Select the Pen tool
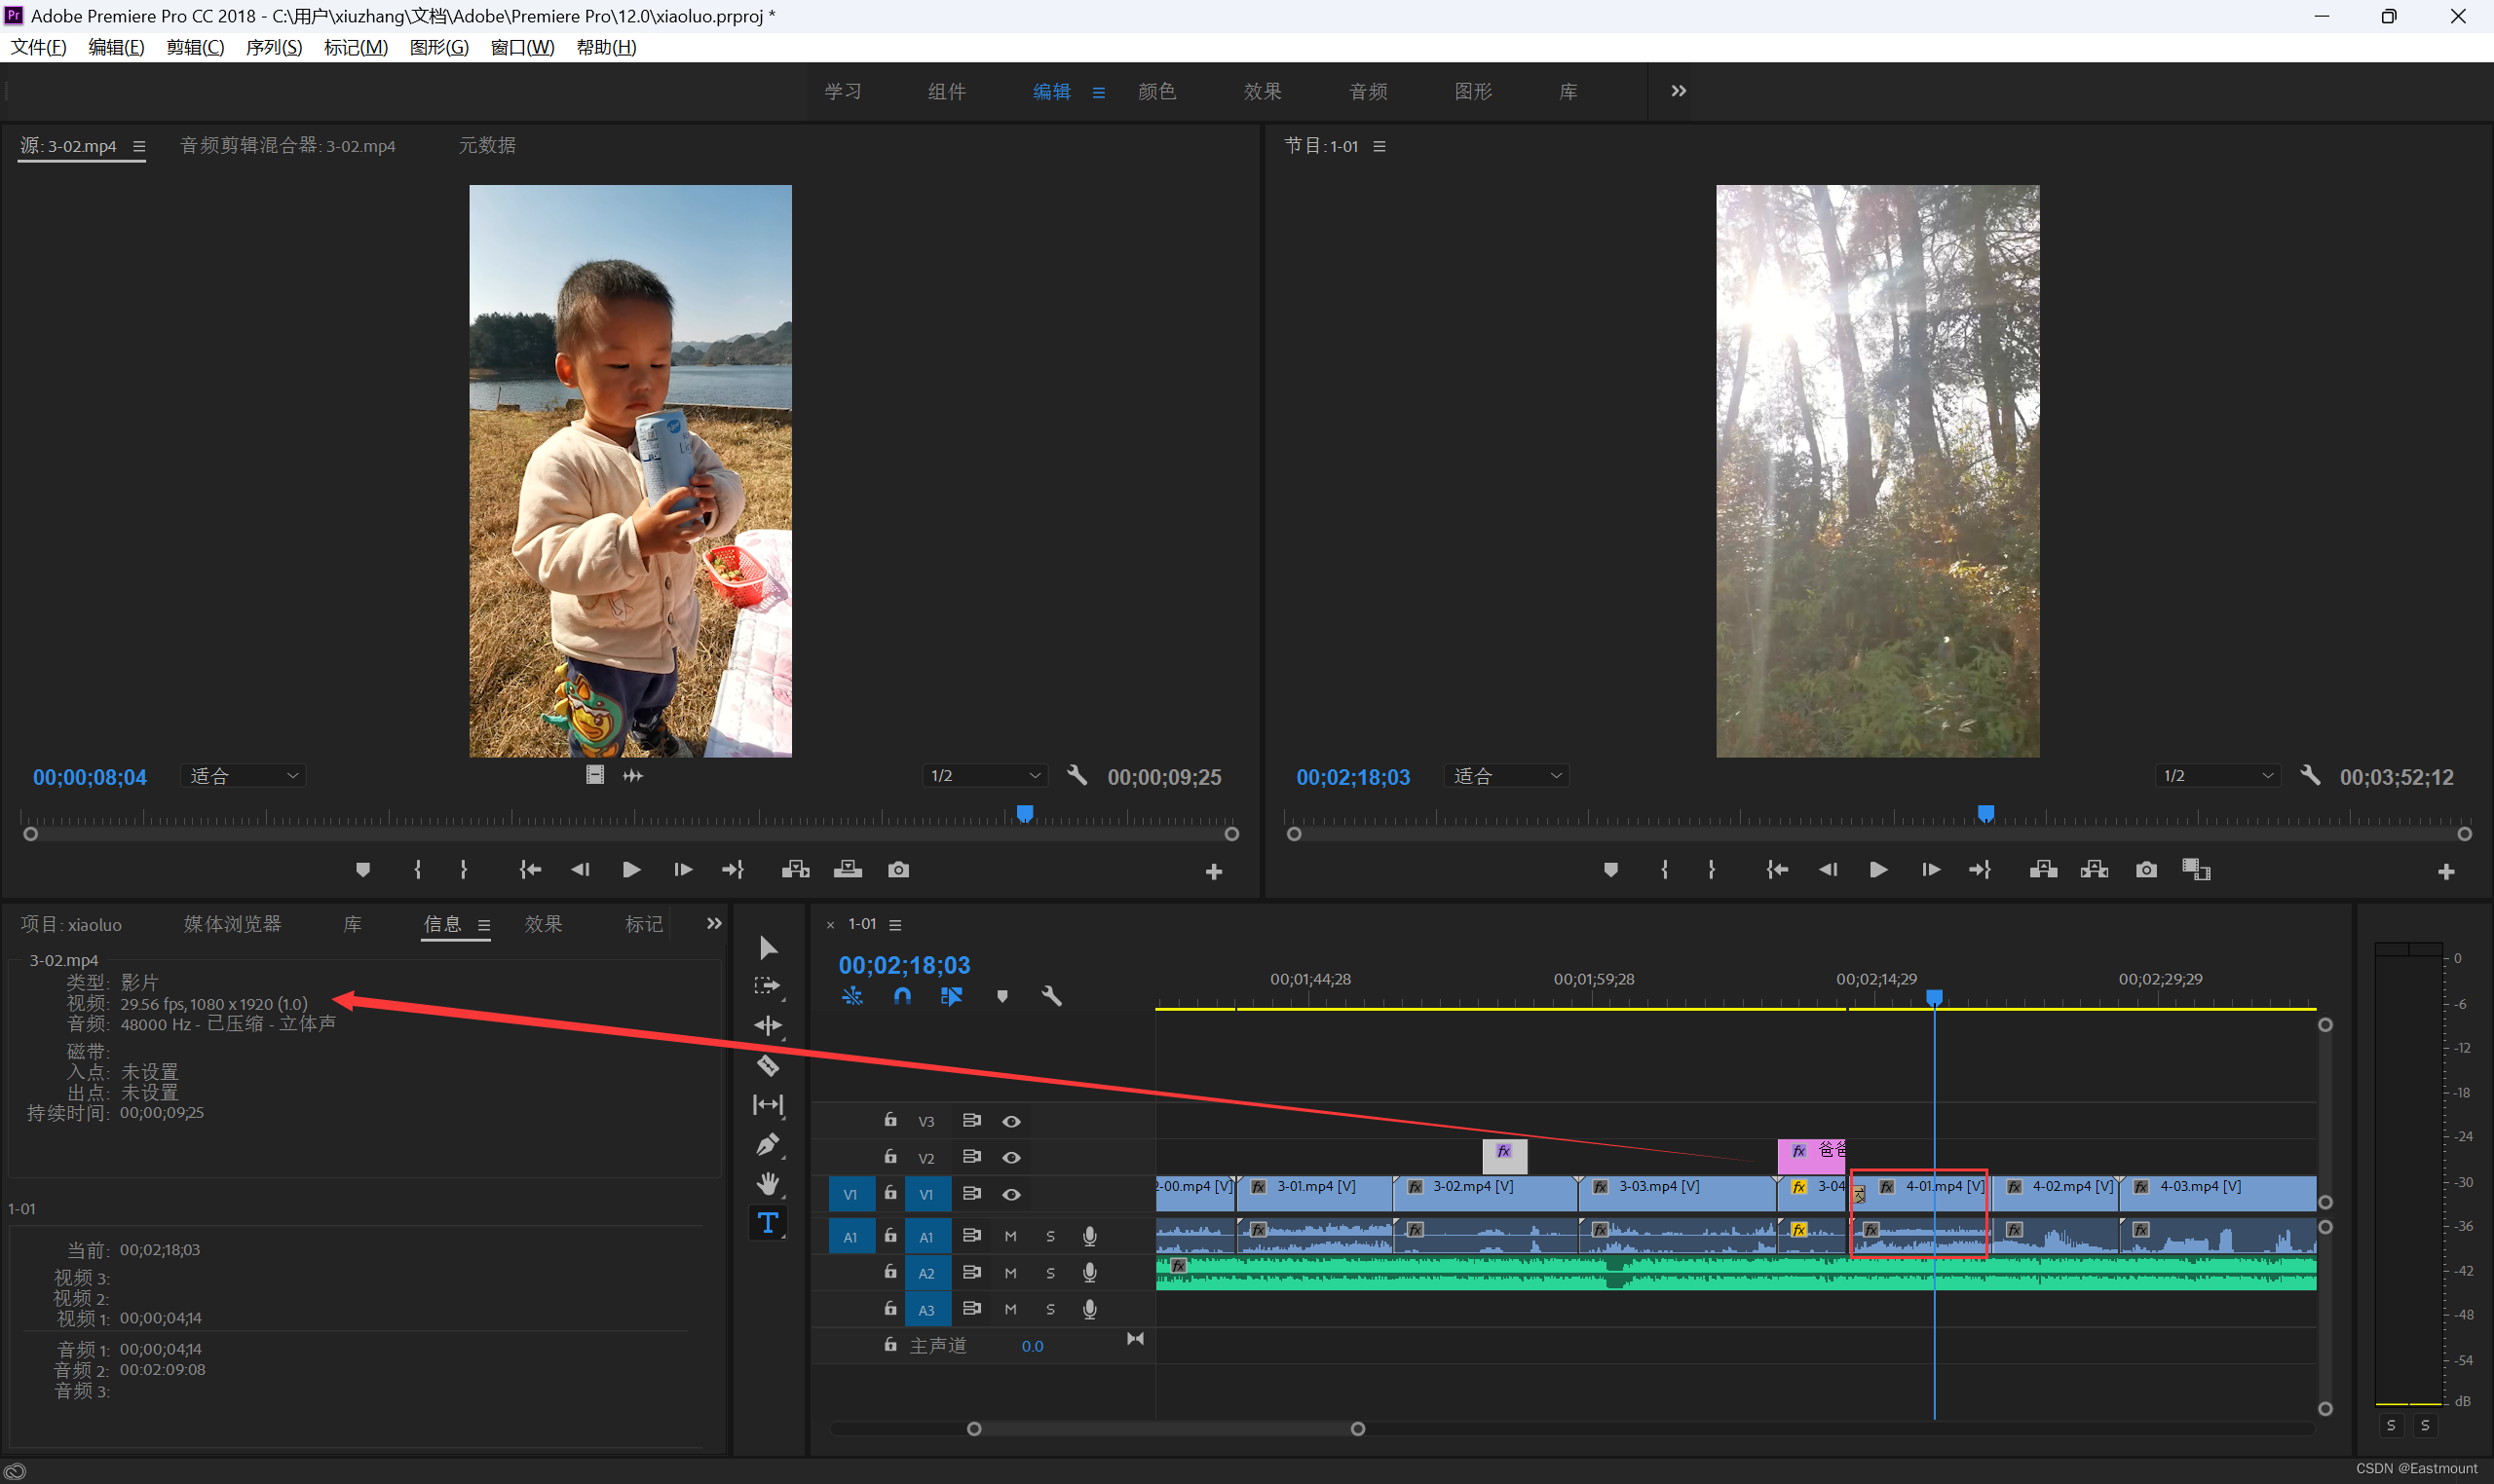2494x1484 pixels. click(768, 1144)
